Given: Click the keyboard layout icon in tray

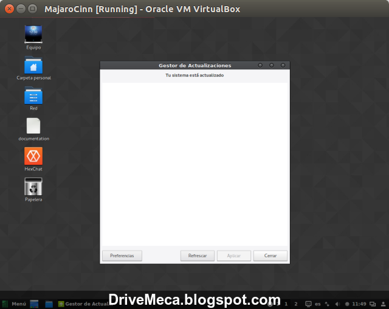Looking at the screenshot, I should pos(308,304).
